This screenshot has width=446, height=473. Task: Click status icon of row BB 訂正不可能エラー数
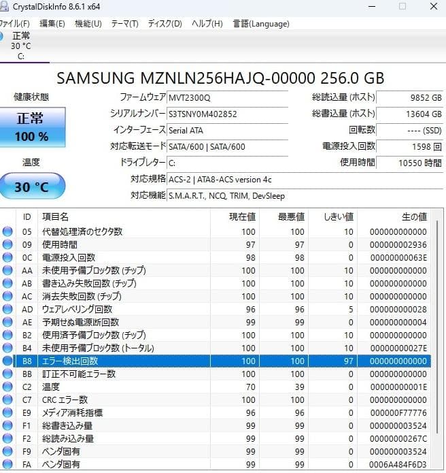click(7, 374)
